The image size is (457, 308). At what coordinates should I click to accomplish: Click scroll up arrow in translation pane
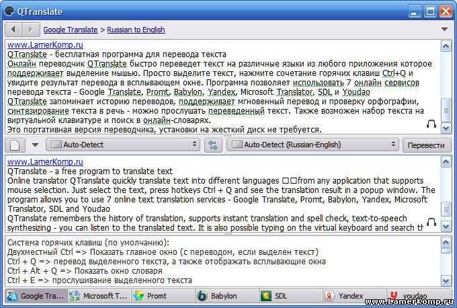tap(446, 162)
